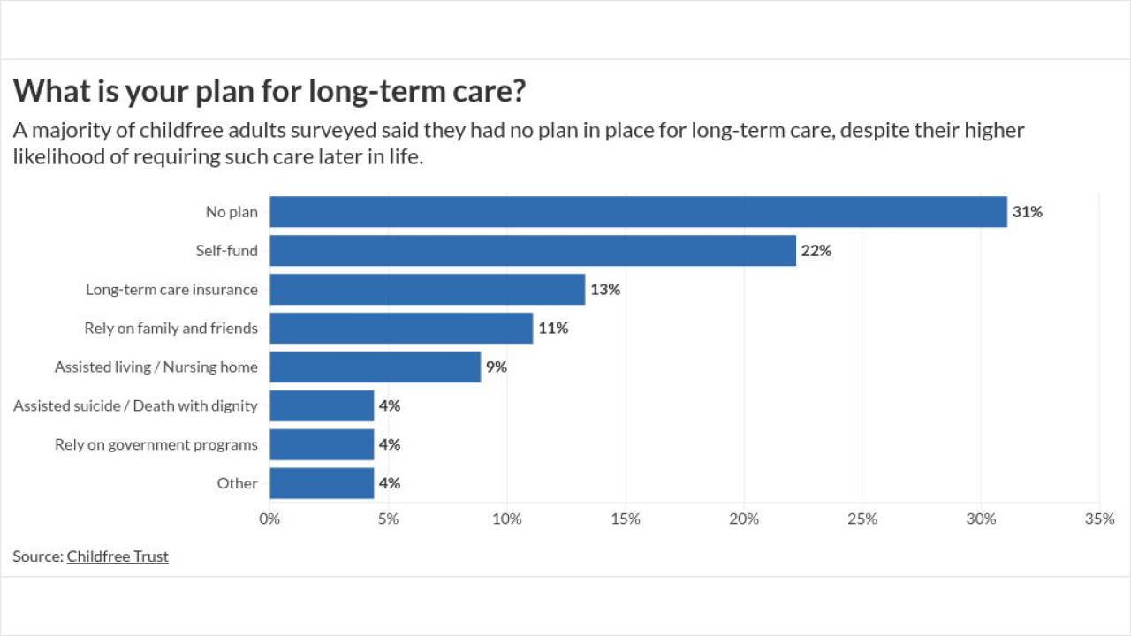
Task: Click the 0% x-axis tick label
Action: coord(269,519)
